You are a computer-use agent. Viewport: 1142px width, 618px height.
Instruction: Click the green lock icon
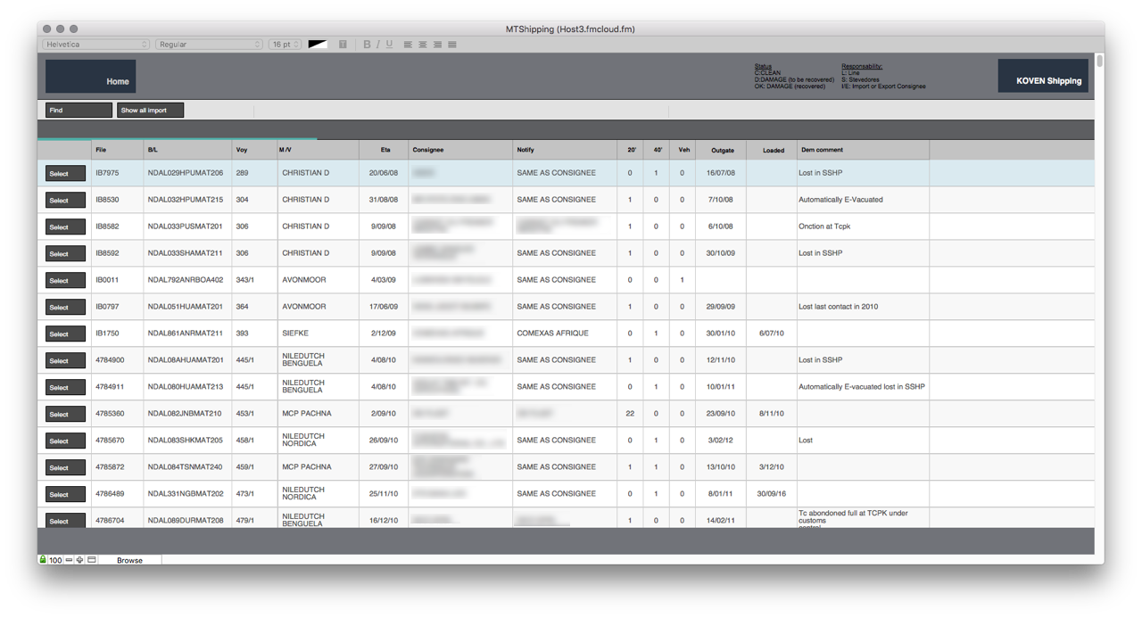[x=43, y=560]
